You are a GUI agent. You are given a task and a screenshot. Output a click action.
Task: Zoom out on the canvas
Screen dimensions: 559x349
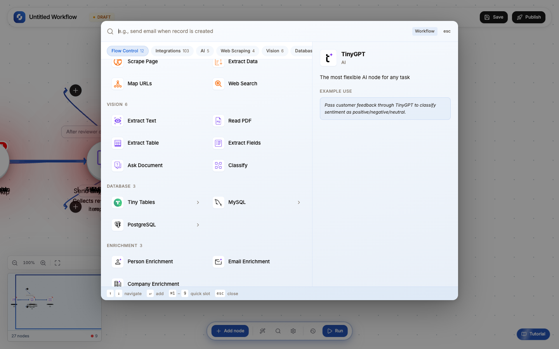tap(15, 263)
